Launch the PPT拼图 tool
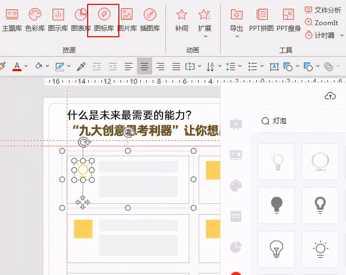 click(x=261, y=19)
